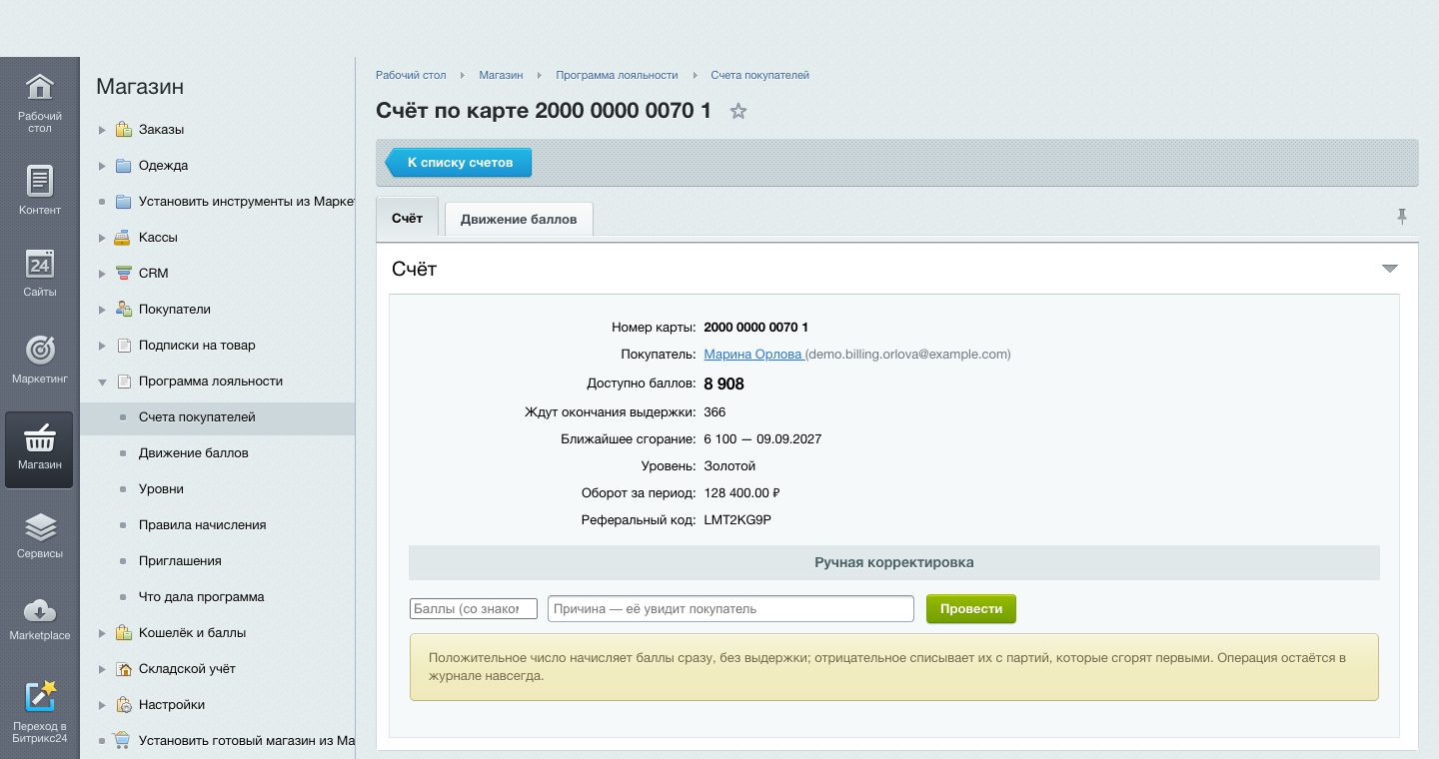Expand the Кошелёк и баллы node
This screenshot has height=759, width=1439.
click(102, 633)
